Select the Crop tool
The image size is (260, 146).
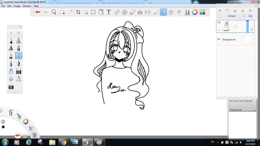[x=78, y=12]
